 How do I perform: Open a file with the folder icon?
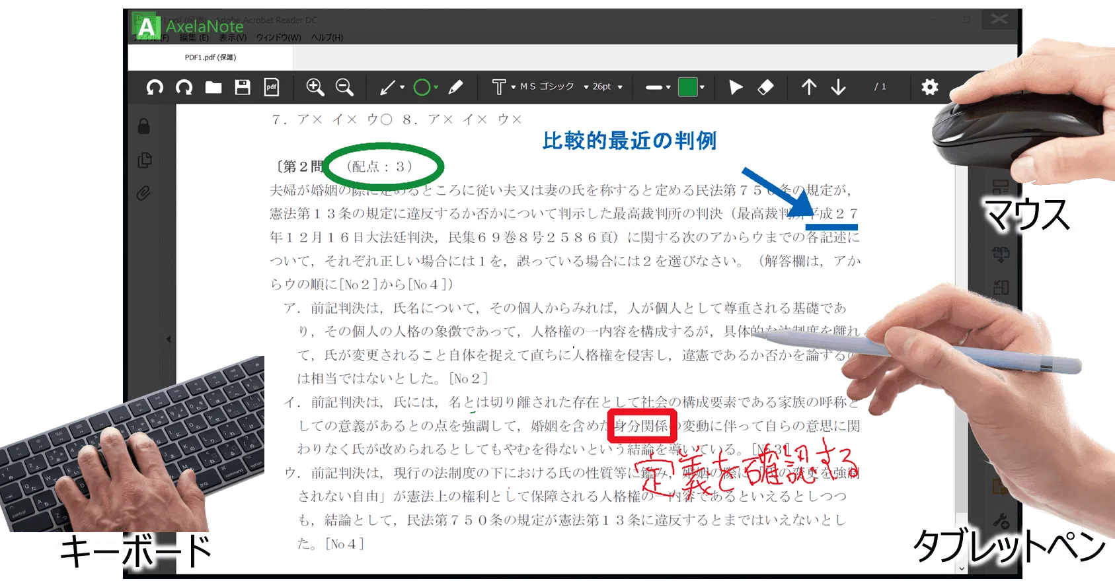(x=213, y=87)
